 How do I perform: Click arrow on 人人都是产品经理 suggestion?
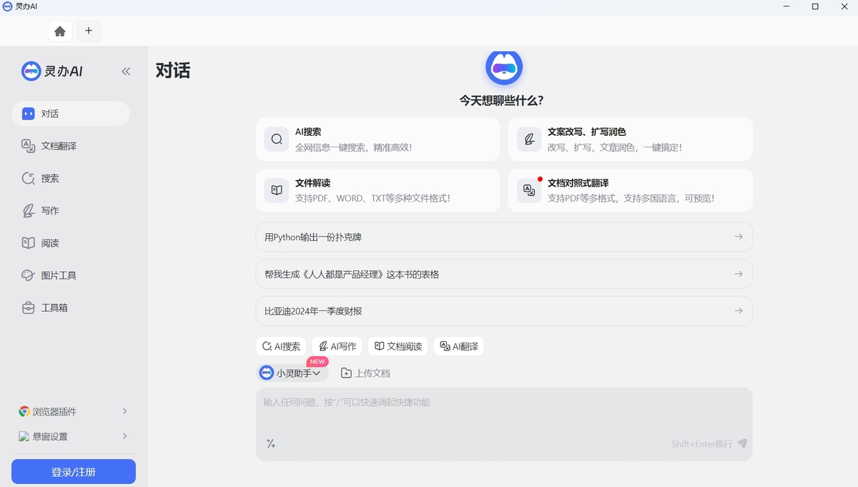click(739, 274)
